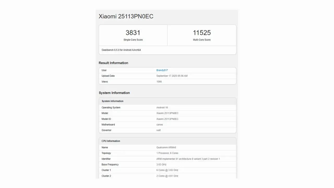Click the System Information table header row
The width and height of the screenshot is (334, 188).
(112, 101)
